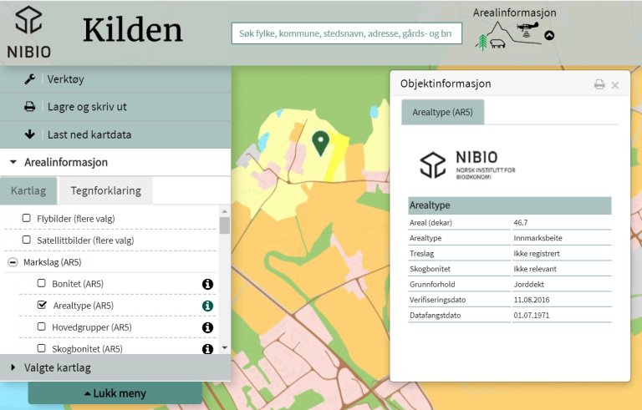Click the Arealinformasjon theme illustration

(x=507, y=36)
